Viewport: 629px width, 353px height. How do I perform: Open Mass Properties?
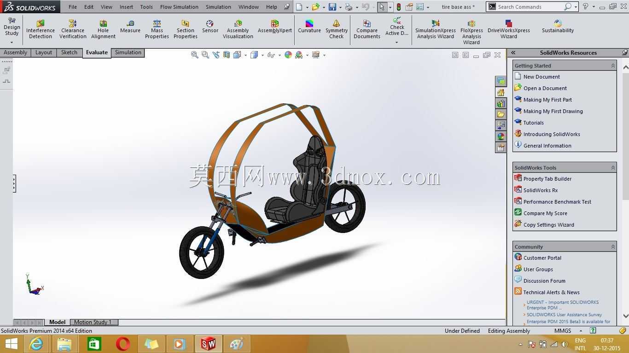(157, 29)
